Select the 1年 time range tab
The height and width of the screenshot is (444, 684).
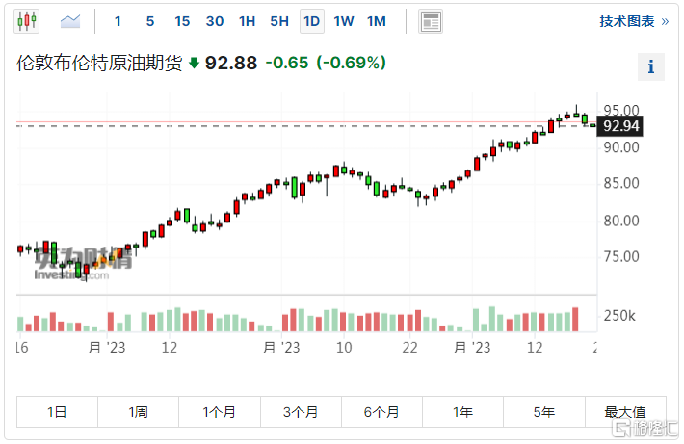point(463,412)
